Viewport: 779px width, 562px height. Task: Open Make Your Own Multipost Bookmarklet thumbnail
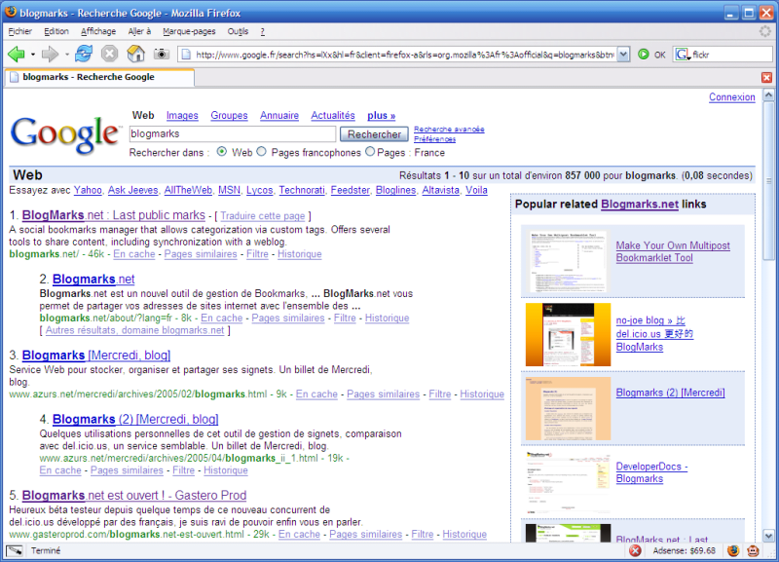pos(568,261)
